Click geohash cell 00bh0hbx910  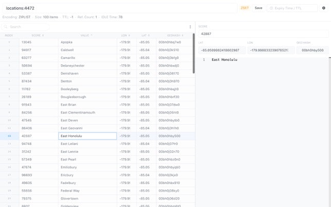coord(175,183)
